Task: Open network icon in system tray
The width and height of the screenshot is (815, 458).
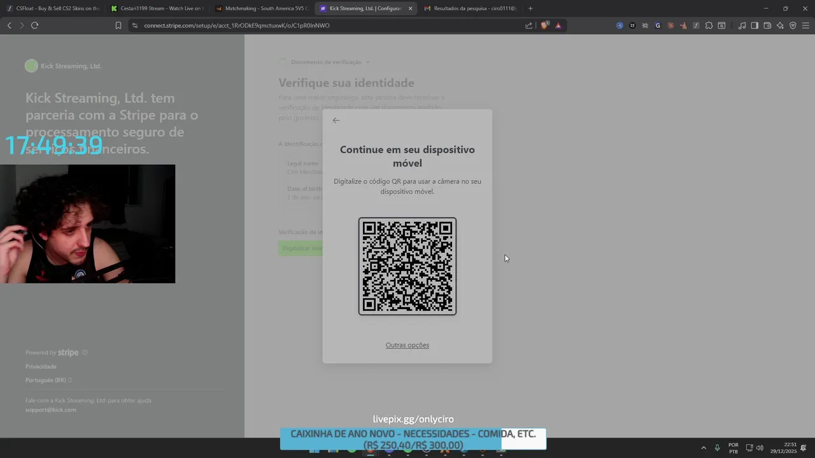Action: 749,448
